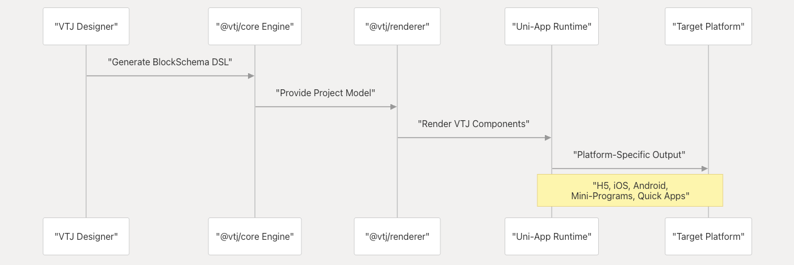Select the bottom "Target Platform" participant box
The width and height of the screenshot is (794, 265).
(x=708, y=236)
